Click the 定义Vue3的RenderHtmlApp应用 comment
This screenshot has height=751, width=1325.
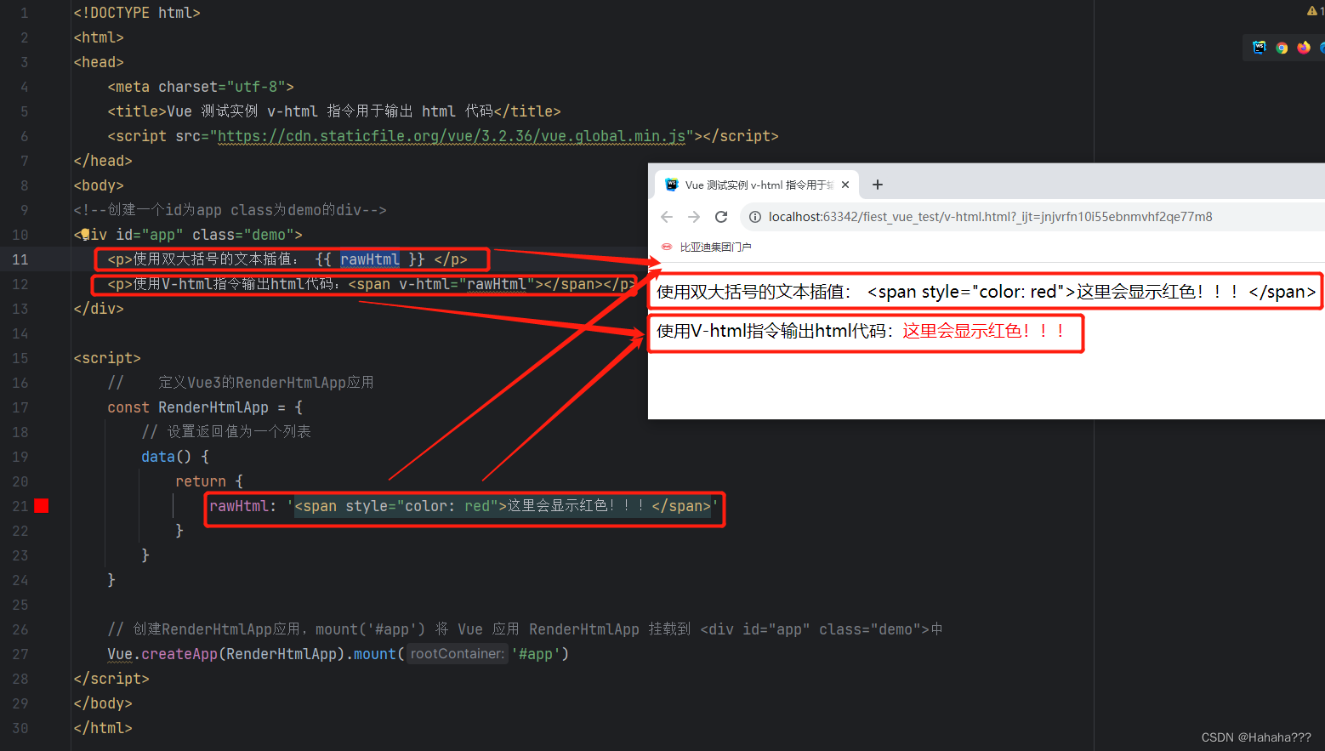coord(266,383)
